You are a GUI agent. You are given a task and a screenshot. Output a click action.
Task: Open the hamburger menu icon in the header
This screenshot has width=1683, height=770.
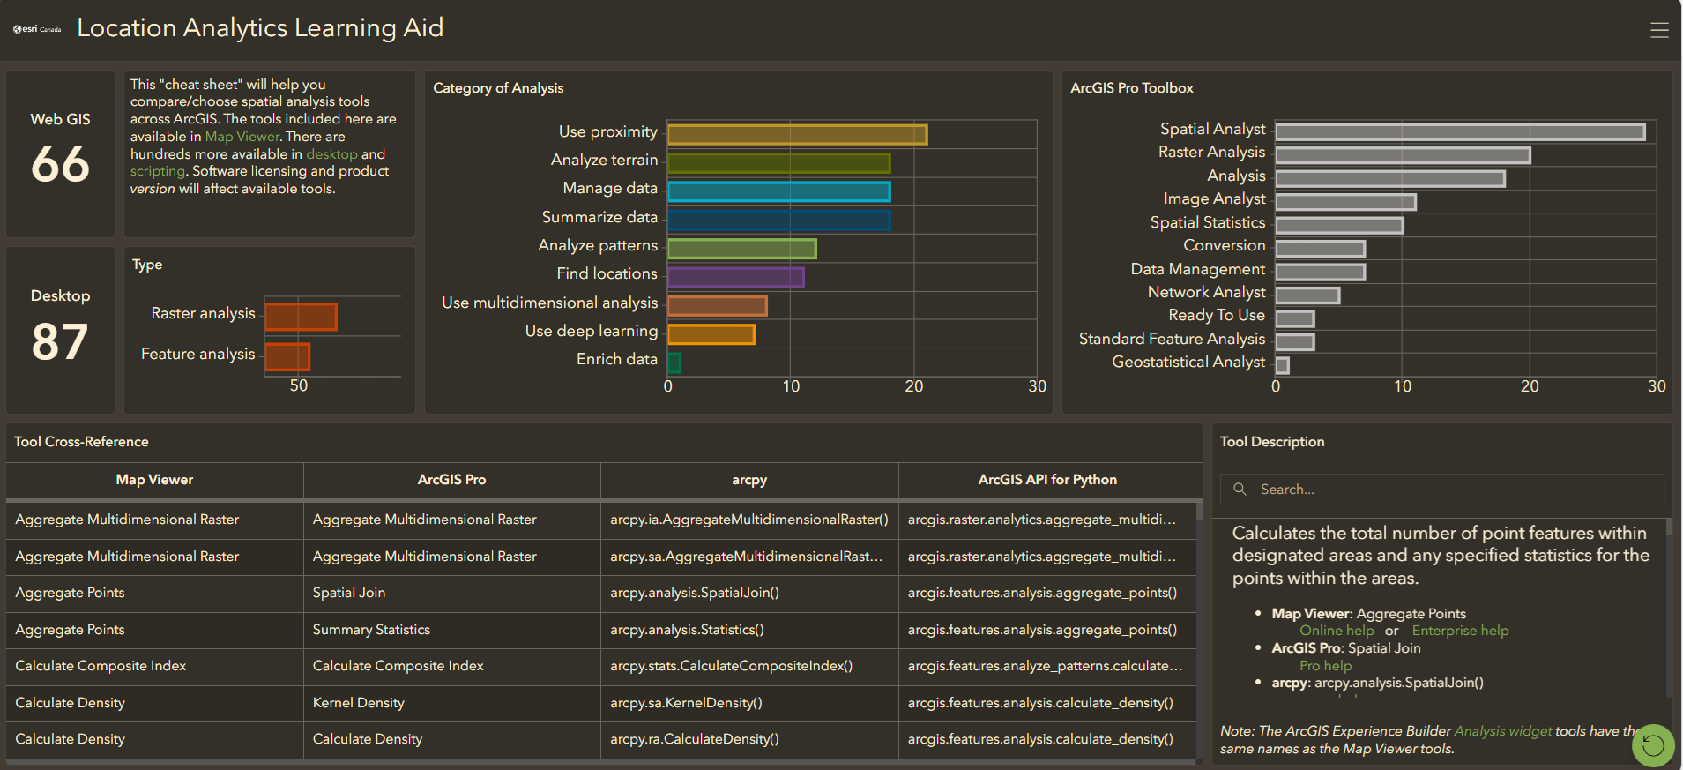1659,30
